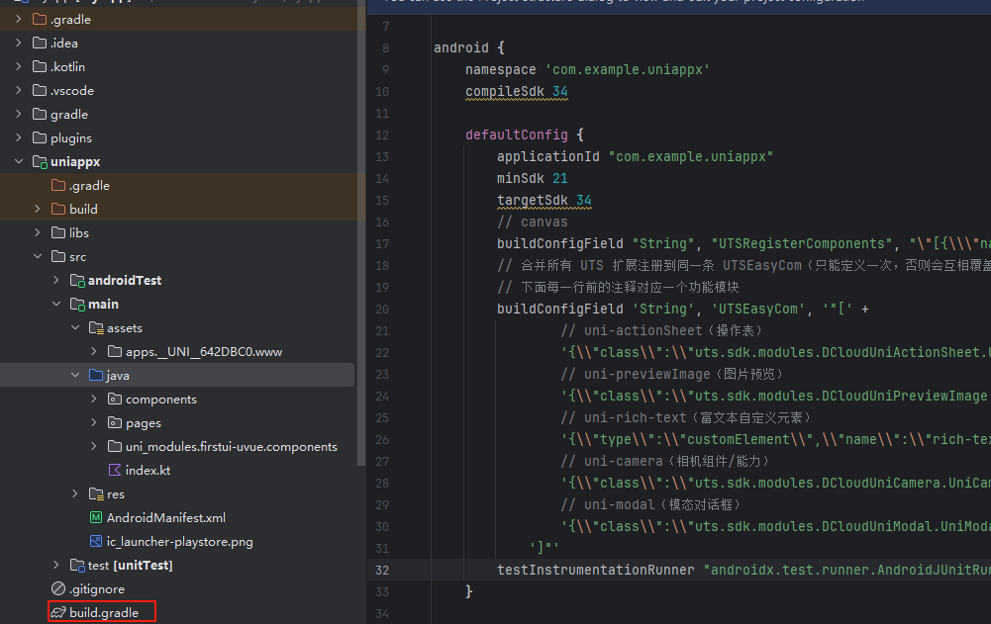
Task: Select the Gradle elephant icon of build.gradle
Action: 58,612
